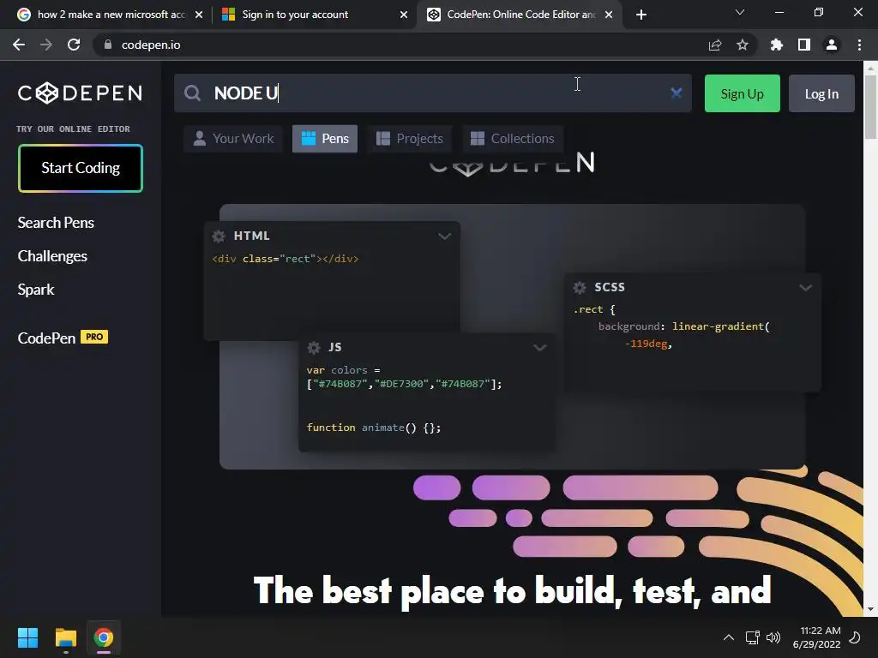
Task: Click the Sign Up button
Action: (x=742, y=93)
